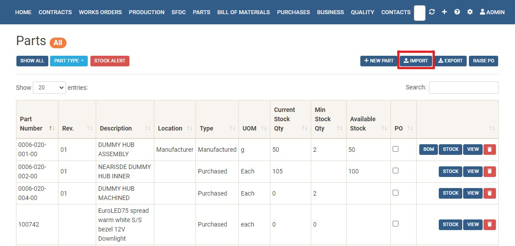Click the refresh sync icon in navbar
515x246 pixels.
432,12
